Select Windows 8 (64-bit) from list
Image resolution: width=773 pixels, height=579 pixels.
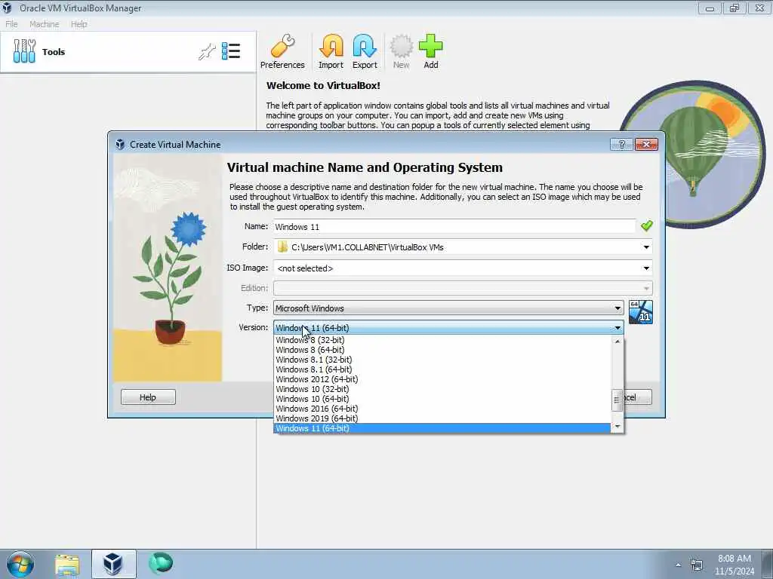[442, 350]
